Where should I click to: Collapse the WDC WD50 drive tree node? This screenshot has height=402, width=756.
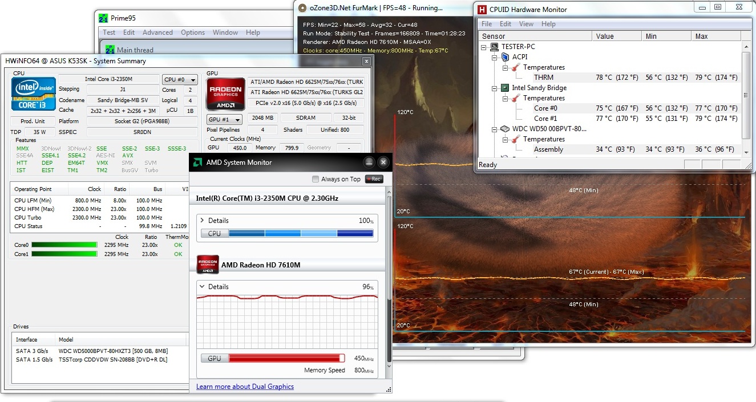point(495,129)
